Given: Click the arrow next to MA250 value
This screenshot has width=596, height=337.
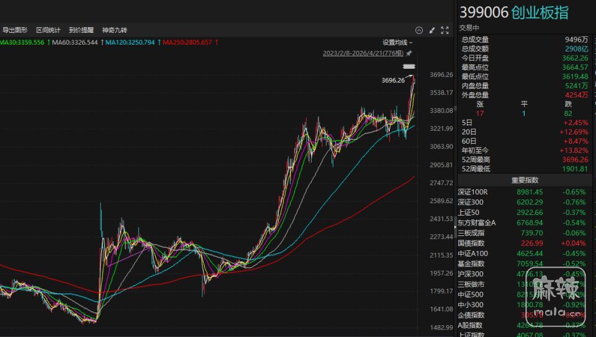Looking at the screenshot, I should coord(215,42).
